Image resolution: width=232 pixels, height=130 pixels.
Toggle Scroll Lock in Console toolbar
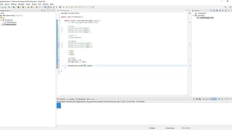pos(207,99)
